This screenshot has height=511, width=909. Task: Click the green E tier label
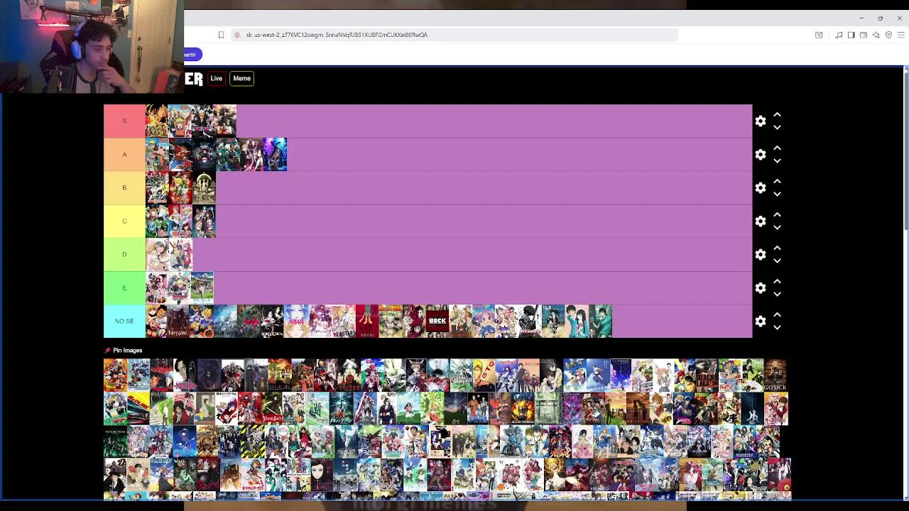(124, 288)
